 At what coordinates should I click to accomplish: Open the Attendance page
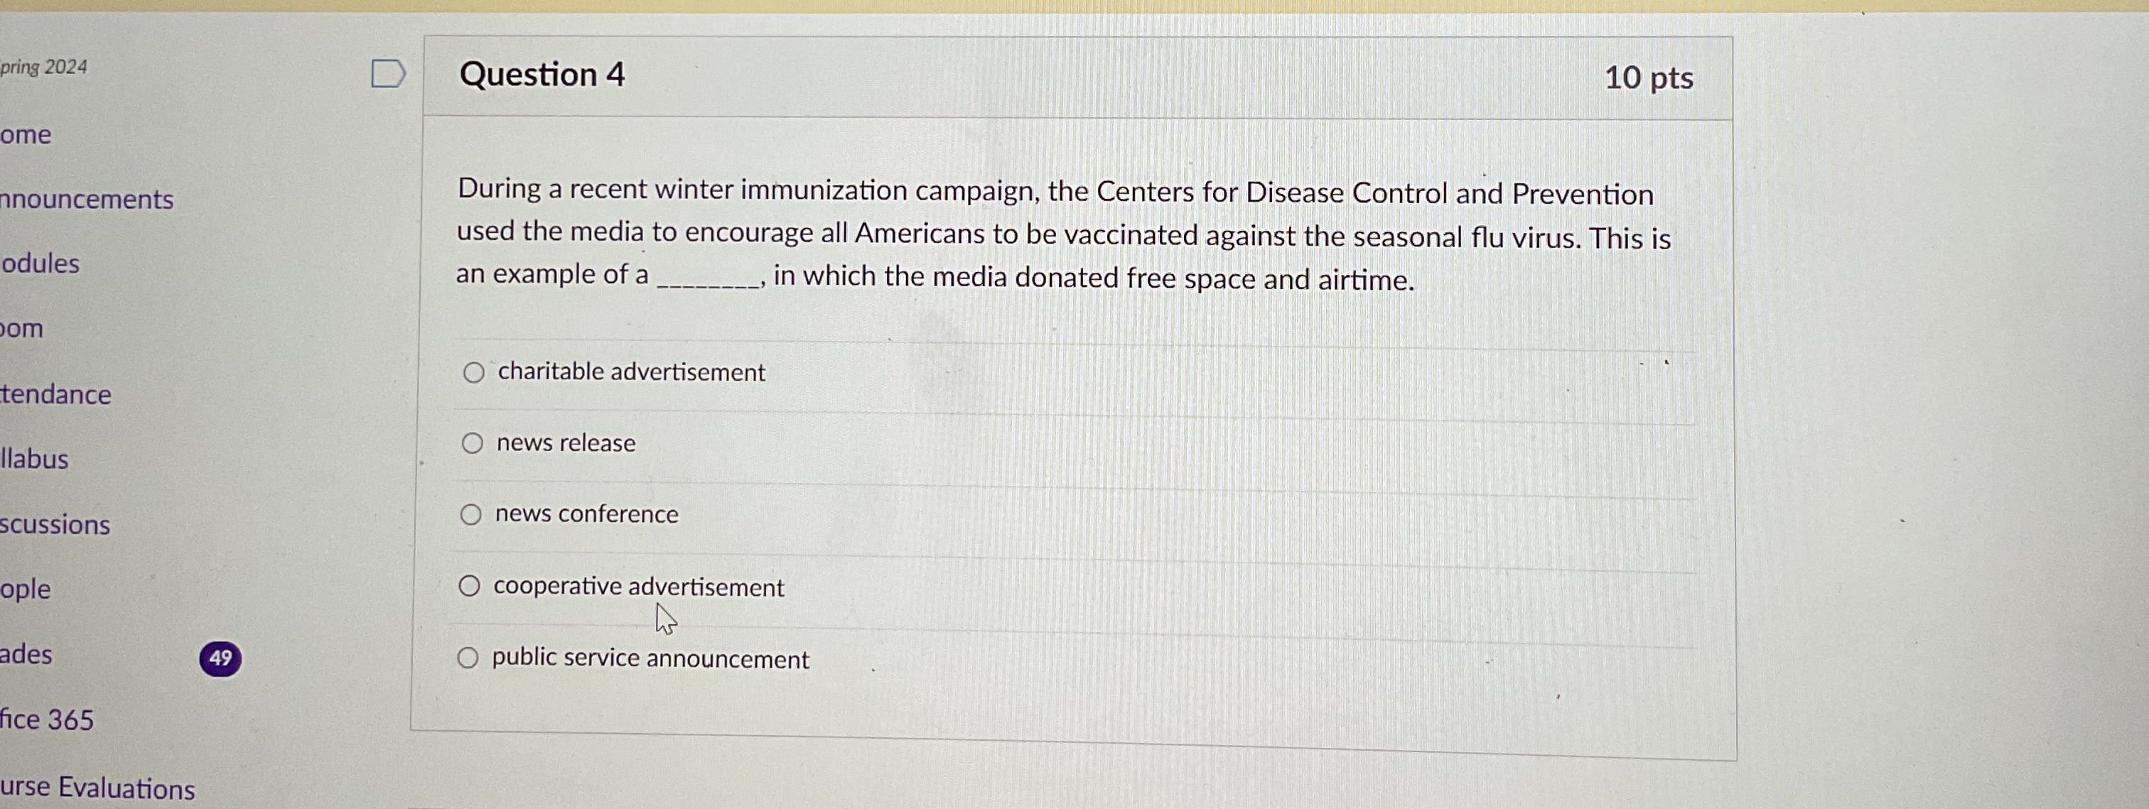54,394
